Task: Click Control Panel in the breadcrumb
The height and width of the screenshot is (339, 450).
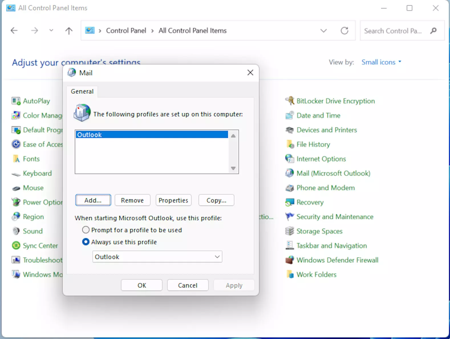Action: [x=126, y=31]
